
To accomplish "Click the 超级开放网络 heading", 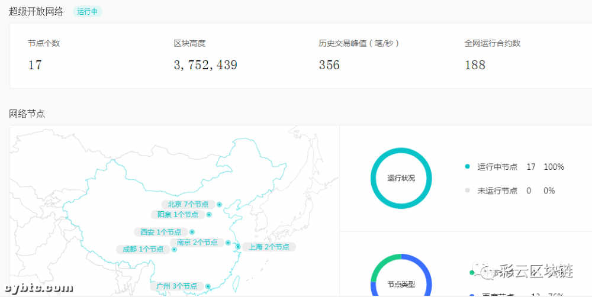I will pos(36,12).
